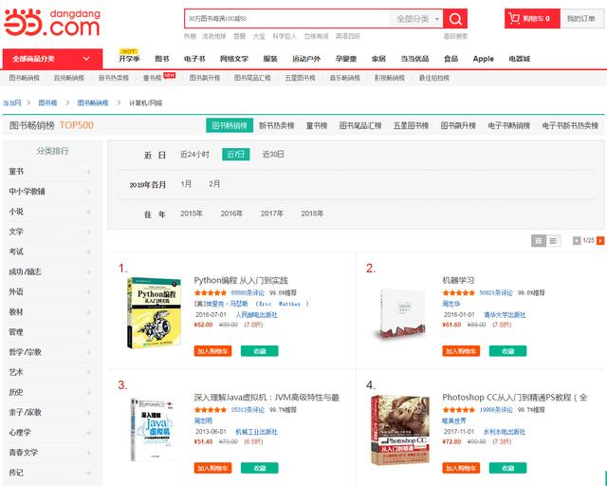Open Python编程 从入门到实践 title link
The width and height of the screenshot is (607, 486).
241,280
